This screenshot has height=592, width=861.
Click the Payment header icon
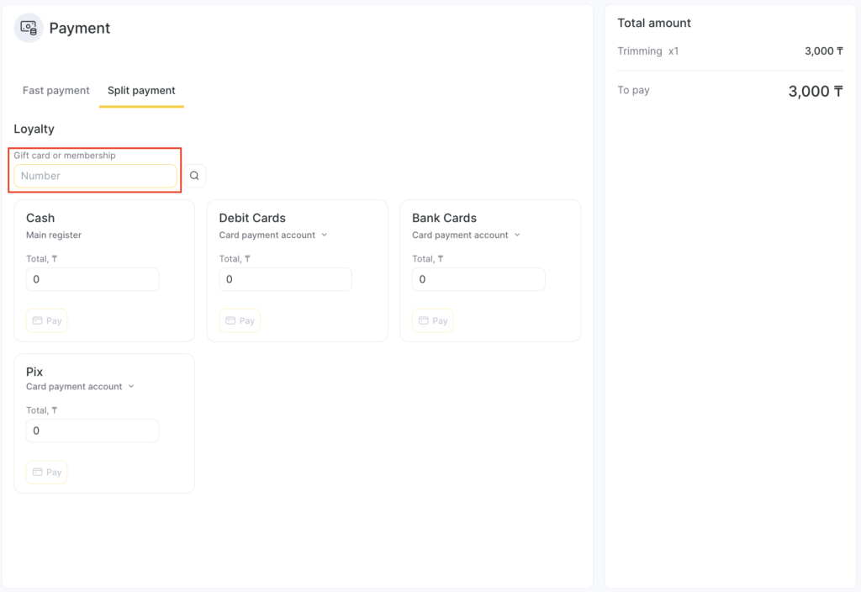(x=29, y=28)
